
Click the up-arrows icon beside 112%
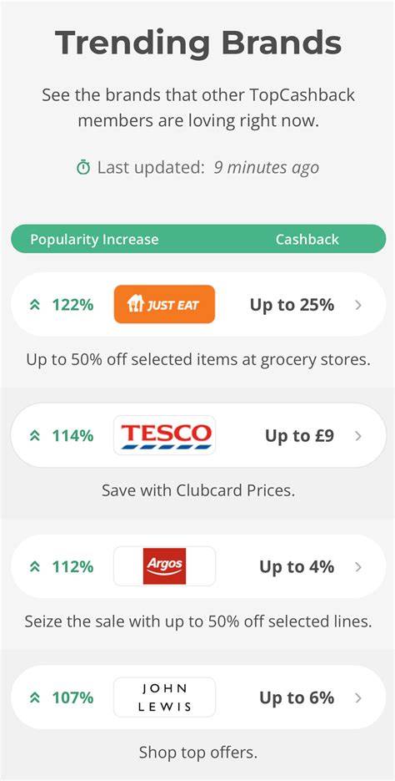(x=35, y=567)
